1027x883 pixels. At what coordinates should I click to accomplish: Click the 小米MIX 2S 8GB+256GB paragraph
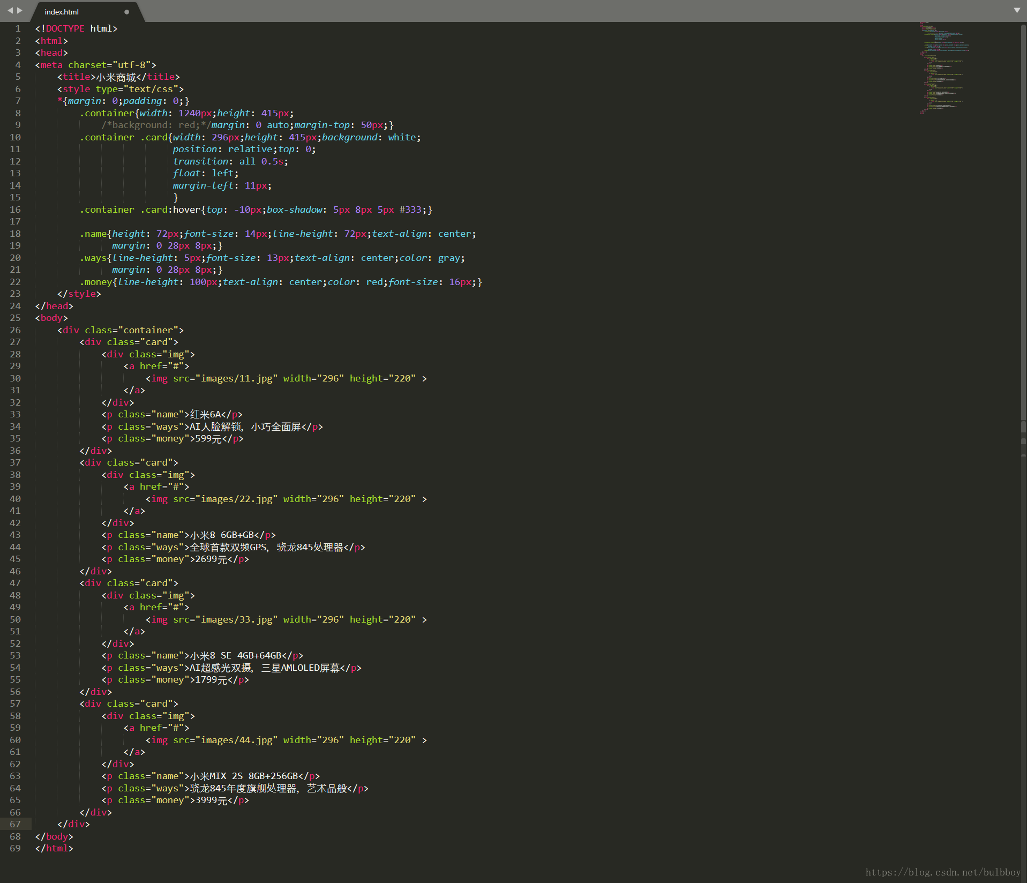pos(211,776)
